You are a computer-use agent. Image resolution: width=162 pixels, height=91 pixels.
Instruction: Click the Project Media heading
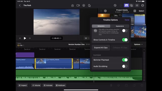[122, 10]
